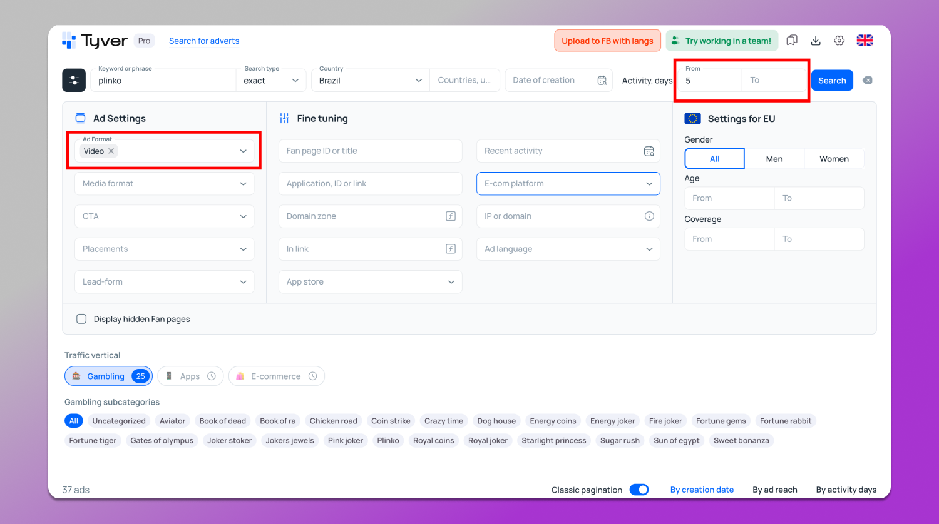Click the clear search filters icon

868,81
